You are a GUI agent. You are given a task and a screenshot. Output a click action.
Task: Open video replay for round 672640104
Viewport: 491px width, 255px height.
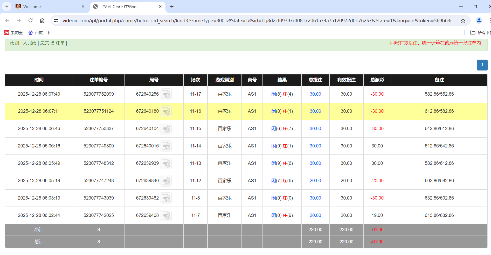166,129
